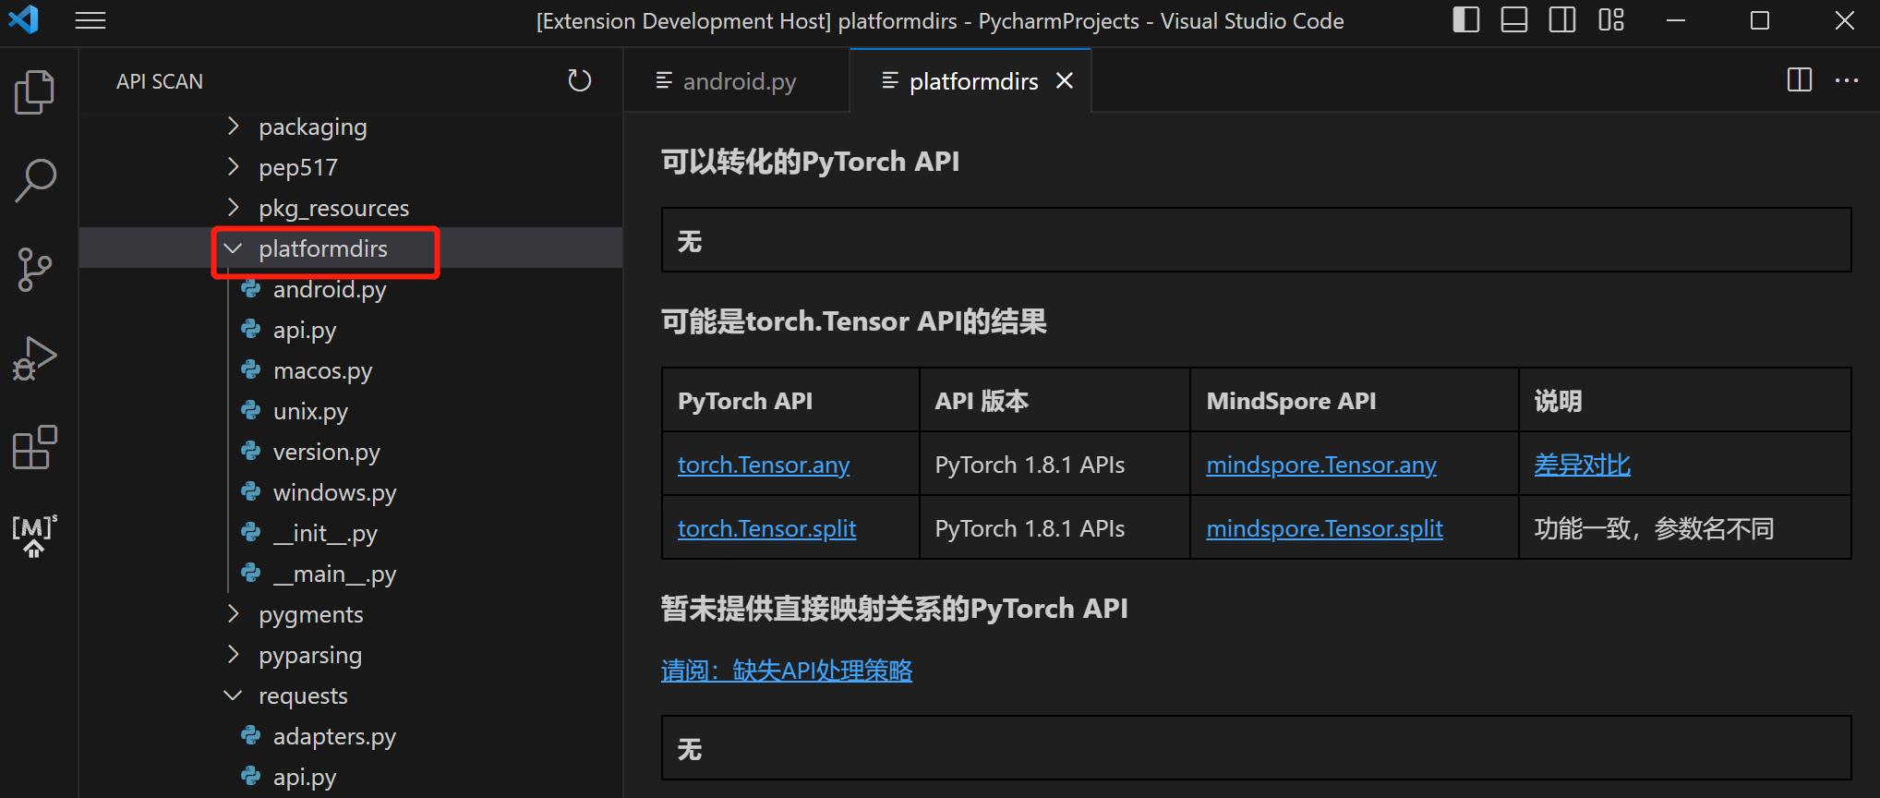Open the MindSpore extension icon
The width and height of the screenshot is (1880, 798).
coord(35,536)
